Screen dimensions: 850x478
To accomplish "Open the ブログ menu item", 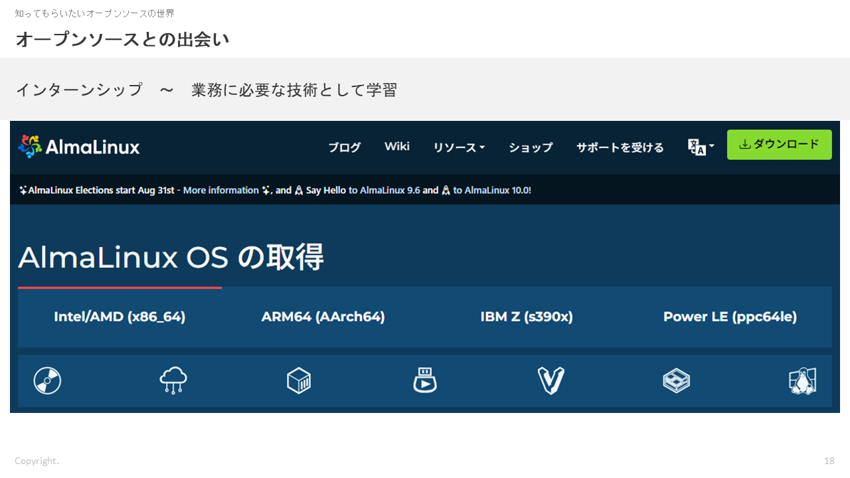I will coord(345,147).
